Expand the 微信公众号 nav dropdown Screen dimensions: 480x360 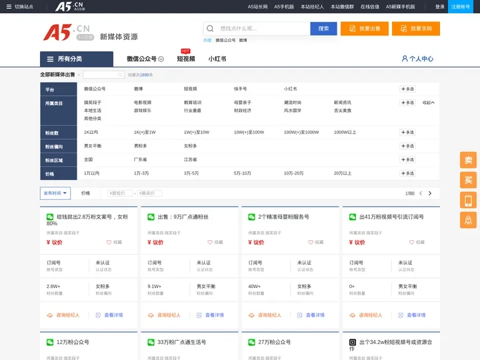coord(161,59)
